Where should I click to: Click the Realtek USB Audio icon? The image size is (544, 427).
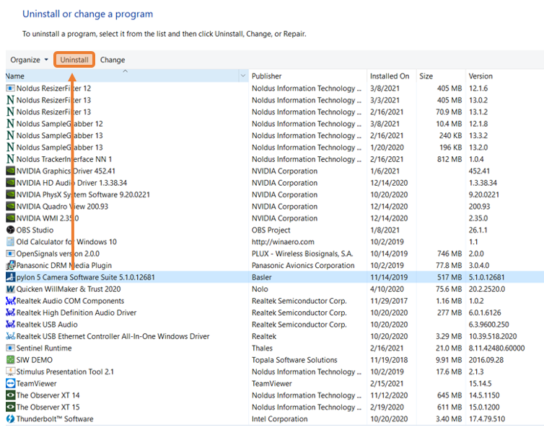pos(10,325)
